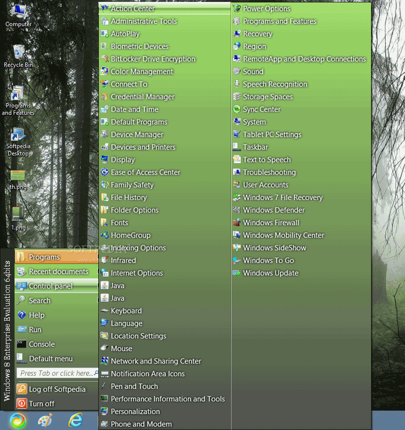Click the Ease of Access Center icon
Viewport: 405px width, 430px height.
point(105,172)
